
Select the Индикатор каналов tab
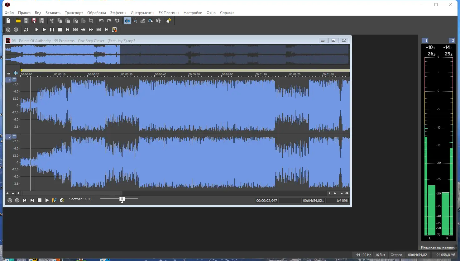(x=439, y=247)
